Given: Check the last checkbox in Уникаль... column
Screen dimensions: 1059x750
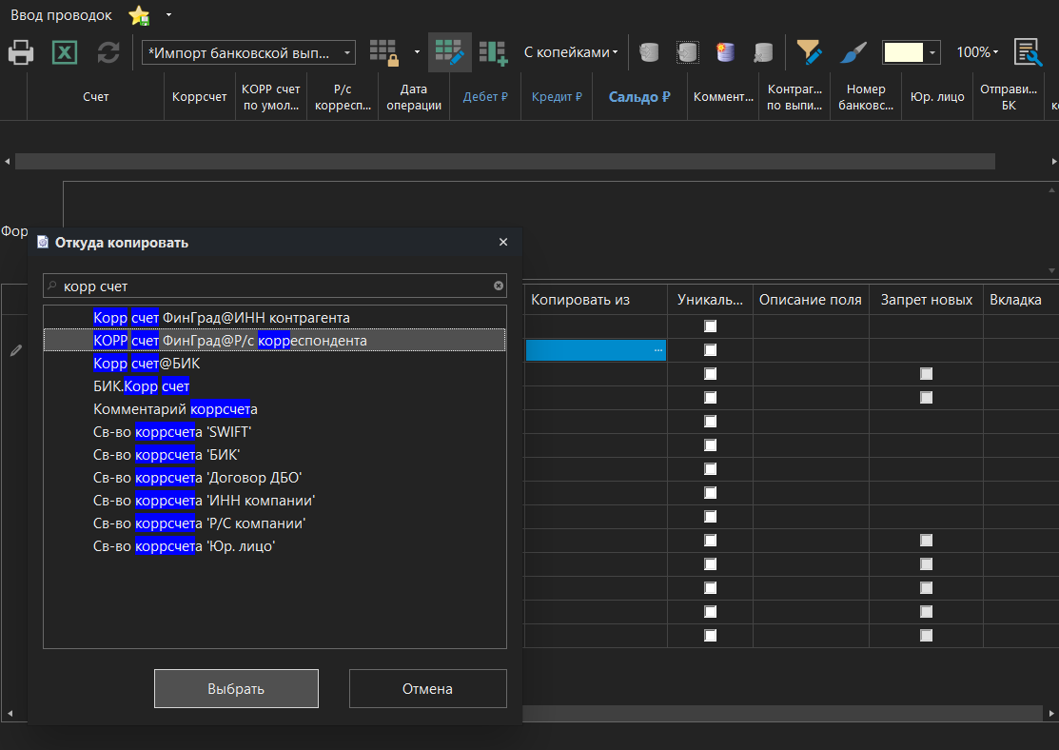Looking at the screenshot, I should [710, 636].
